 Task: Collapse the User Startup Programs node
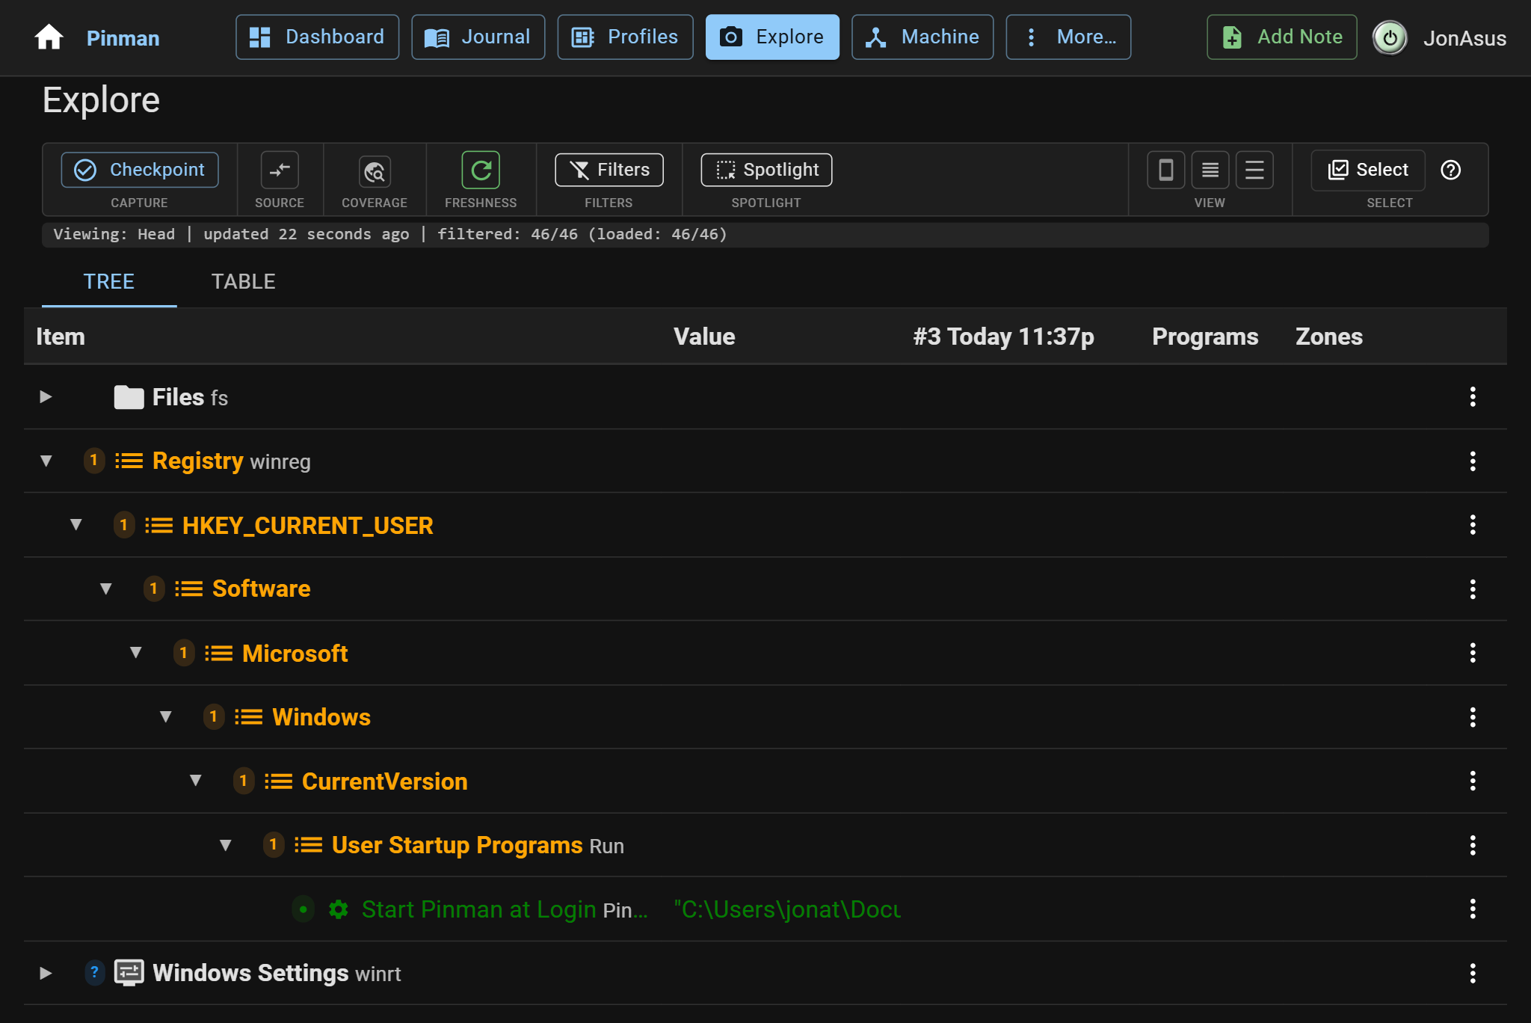point(225,845)
